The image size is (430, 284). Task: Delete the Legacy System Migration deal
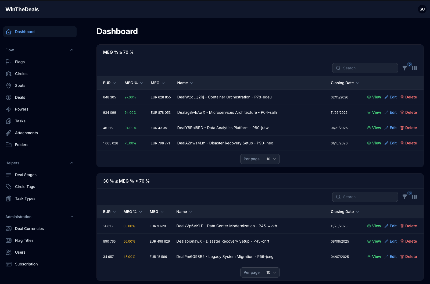(408, 257)
